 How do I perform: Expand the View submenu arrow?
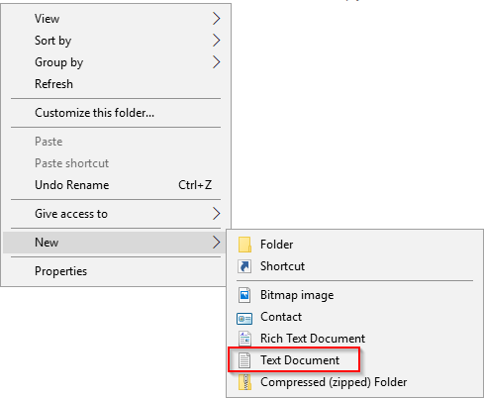(x=216, y=19)
